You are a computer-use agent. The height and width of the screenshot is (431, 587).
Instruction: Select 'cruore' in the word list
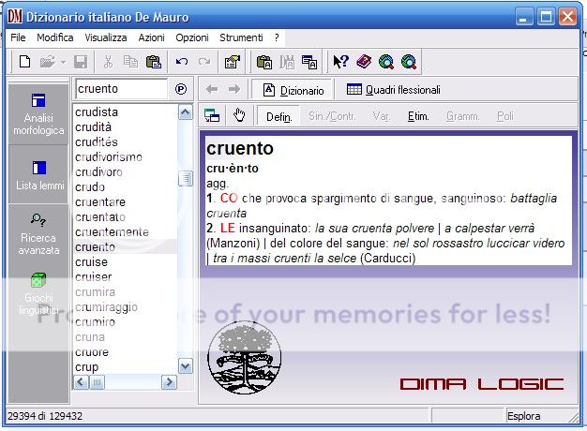pos(92,352)
